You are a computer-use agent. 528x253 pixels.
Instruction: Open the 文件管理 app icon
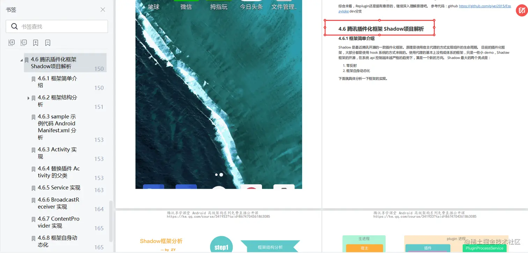[x=284, y=5]
